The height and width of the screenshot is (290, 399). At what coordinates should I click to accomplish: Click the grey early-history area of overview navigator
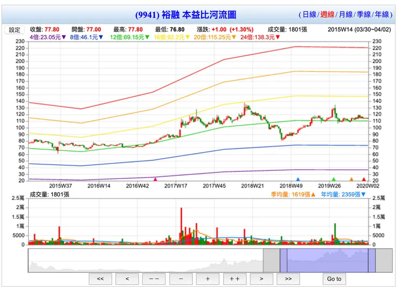click(146, 260)
